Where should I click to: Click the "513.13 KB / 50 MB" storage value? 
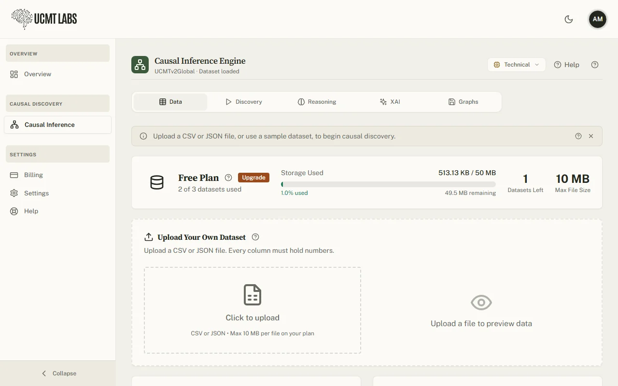click(x=467, y=173)
